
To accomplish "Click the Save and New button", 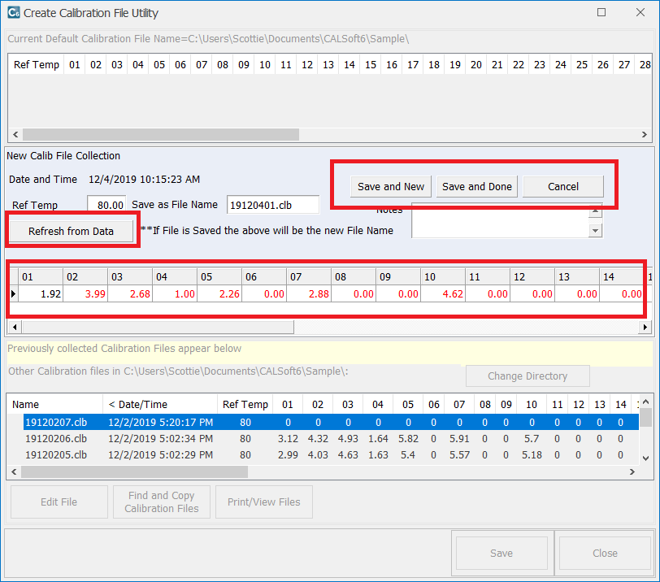I will [x=391, y=186].
